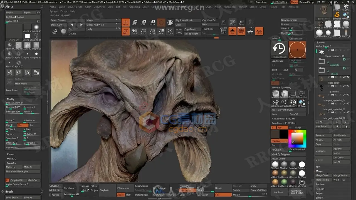This screenshot has height=200, width=356.
Task: Toggle Dynamic Solo mode
Action: point(233,31)
